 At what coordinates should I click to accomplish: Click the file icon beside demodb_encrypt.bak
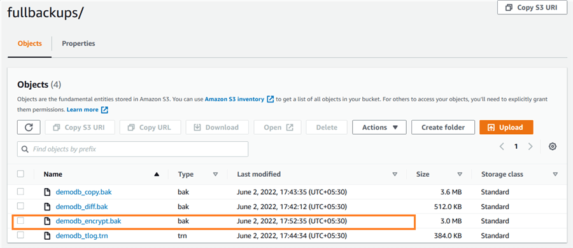point(47,221)
